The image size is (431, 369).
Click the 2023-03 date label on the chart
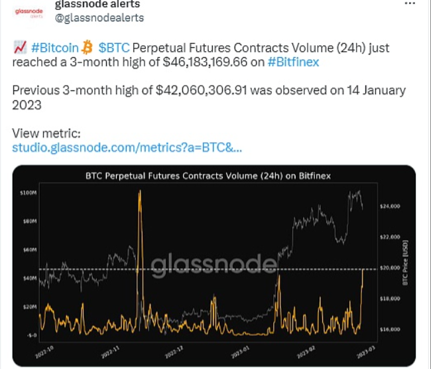point(366,349)
